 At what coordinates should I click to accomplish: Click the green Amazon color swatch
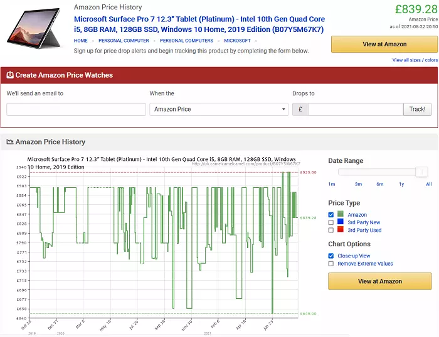341,214
